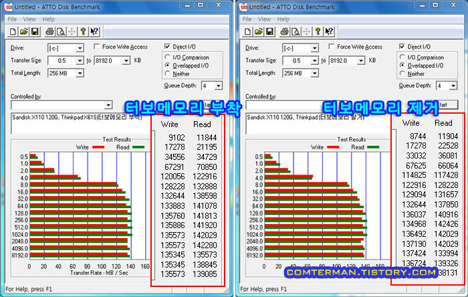This screenshot has height=297, width=468.
Task: Click New file icon in left ATTO window
Action: pos(13,31)
